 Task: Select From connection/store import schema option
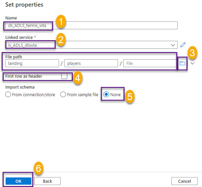(9, 94)
